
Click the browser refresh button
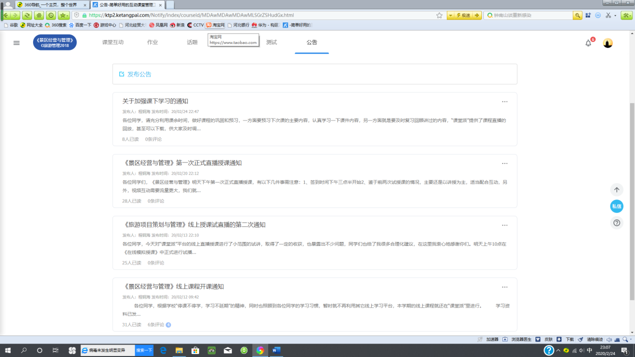click(x=27, y=15)
